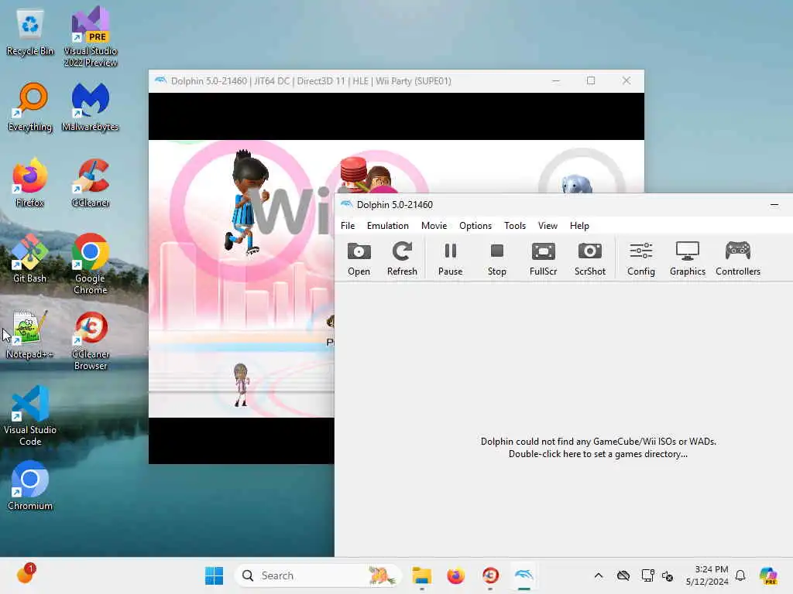The height and width of the screenshot is (594, 793).
Task: Select the Notepad++ desktop icon
Action: coord(30,334)
